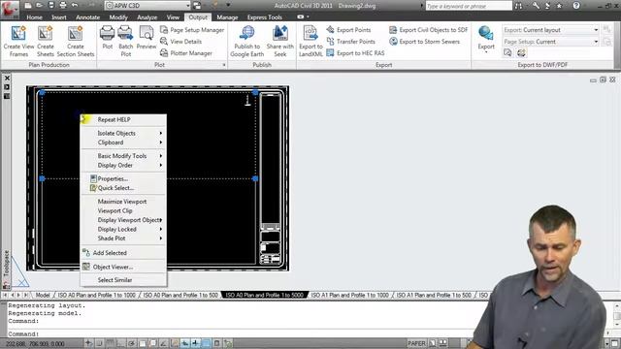This screenshot has height=349, width=621.
Task: Click the Save icon in quick access toolbar
Action: [x=51, y=5]
